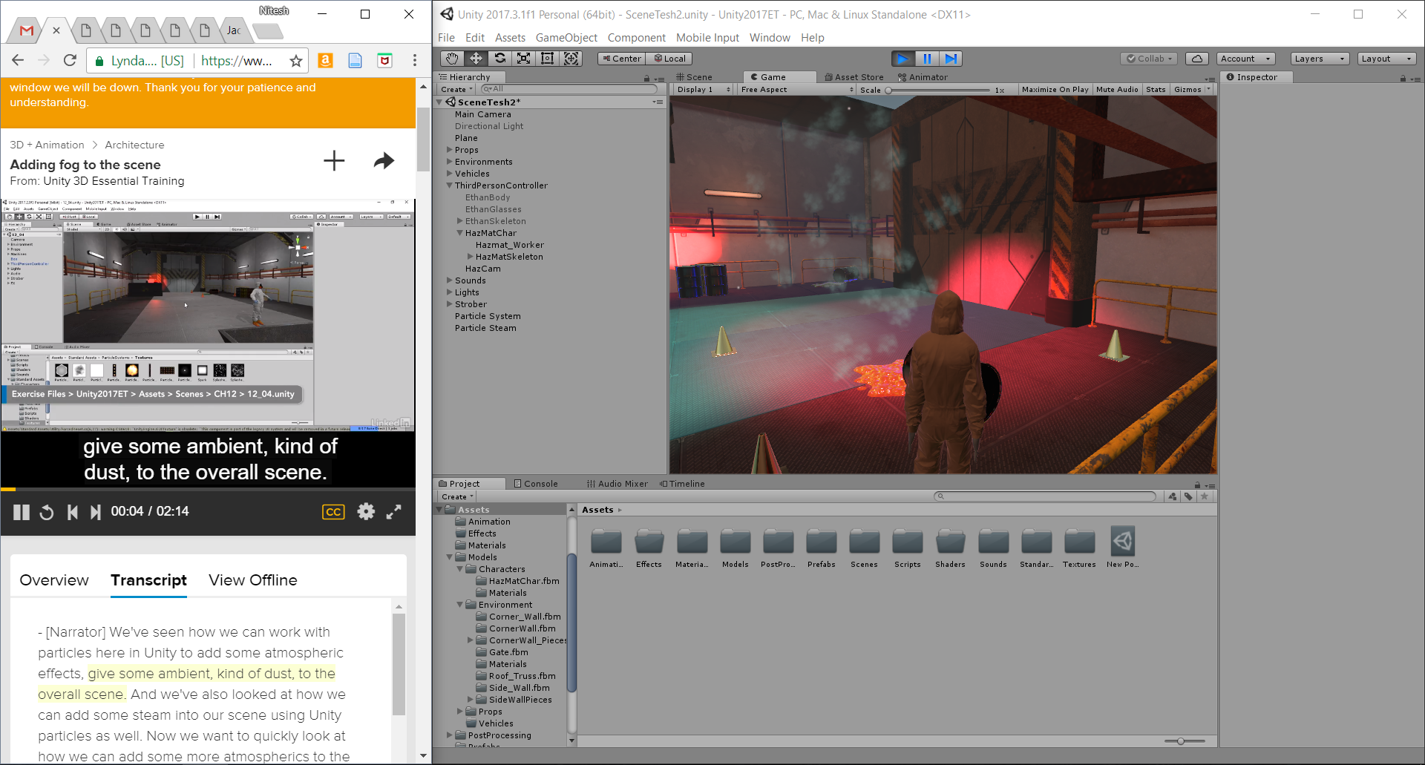Advance the Unity game one frame with Step
The height and width of the screenshot is (765, 1425).
tap(951, 59)
